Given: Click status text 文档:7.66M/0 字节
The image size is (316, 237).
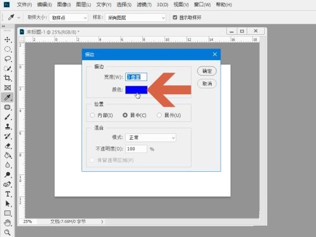Looking at the screenshot, I should coord(68,222).
